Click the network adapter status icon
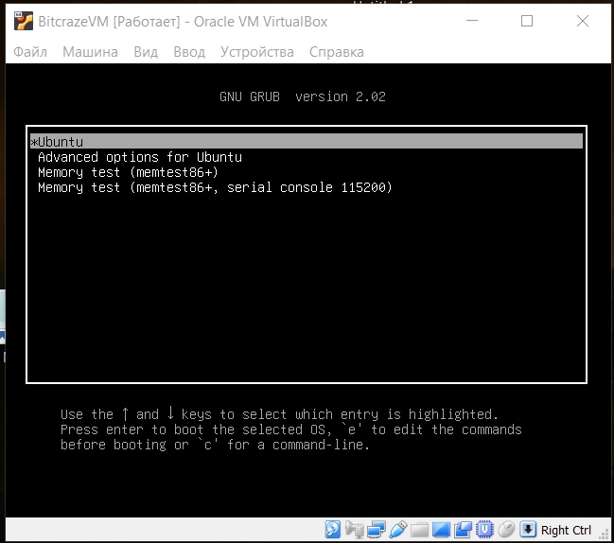The height and width of the screenshot is (543, 614). tap(377, 530)
